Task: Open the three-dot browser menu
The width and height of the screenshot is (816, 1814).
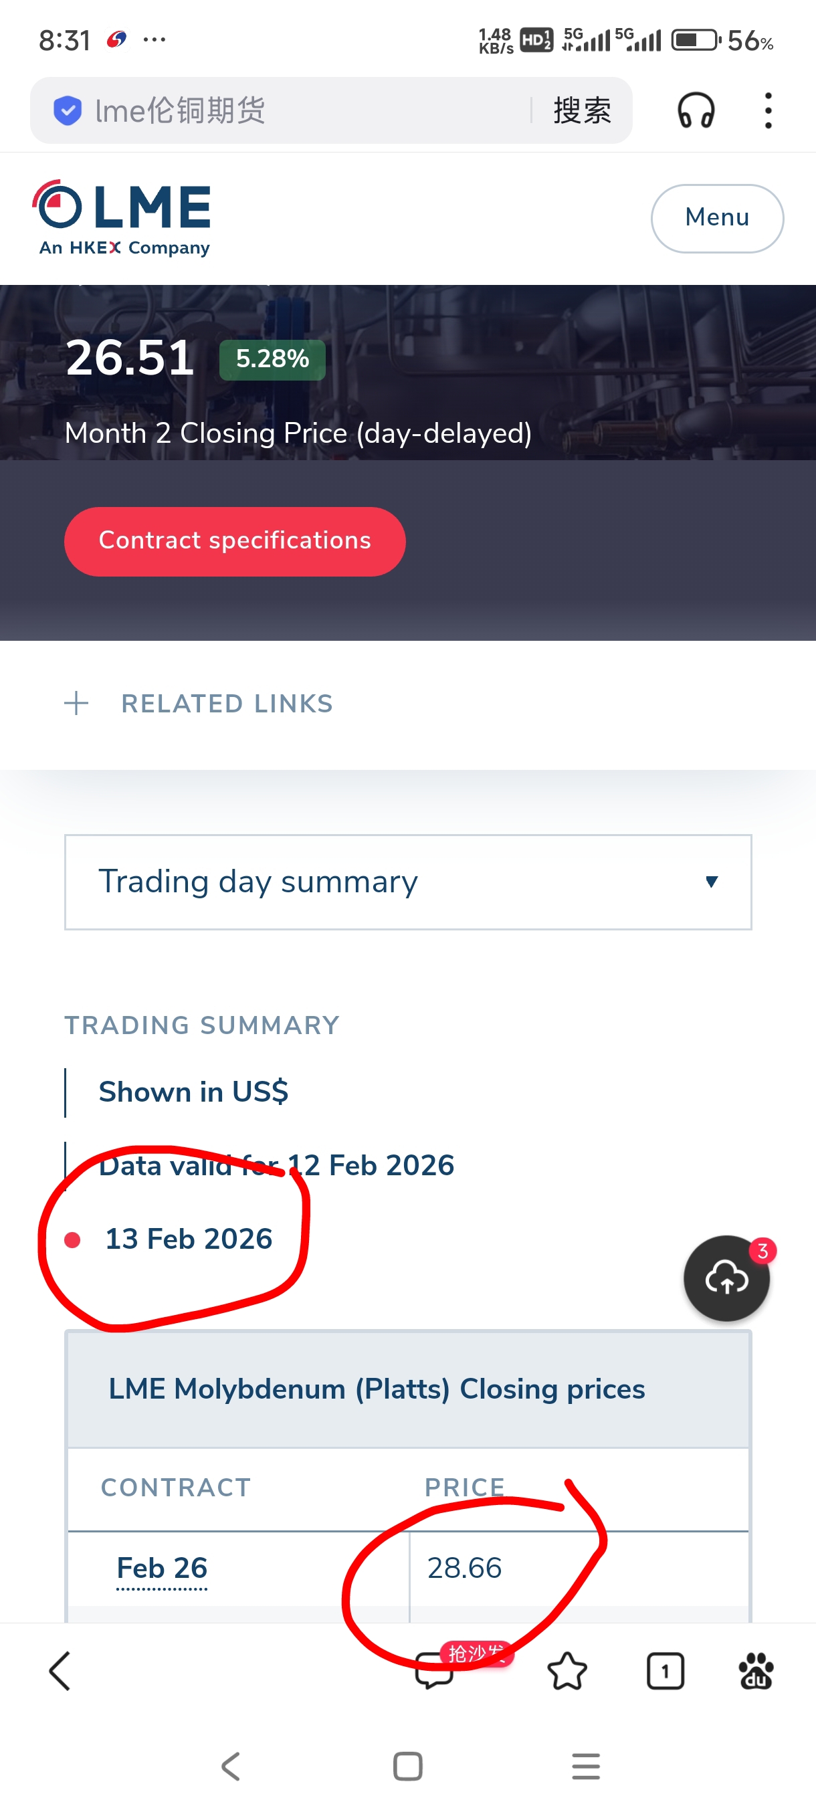Action: [x=767, y=110]
